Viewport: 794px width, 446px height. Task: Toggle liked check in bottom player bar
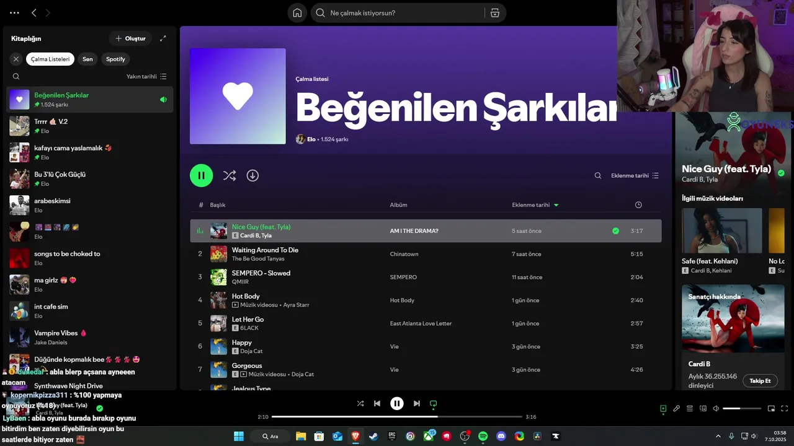tap(100, 408)
